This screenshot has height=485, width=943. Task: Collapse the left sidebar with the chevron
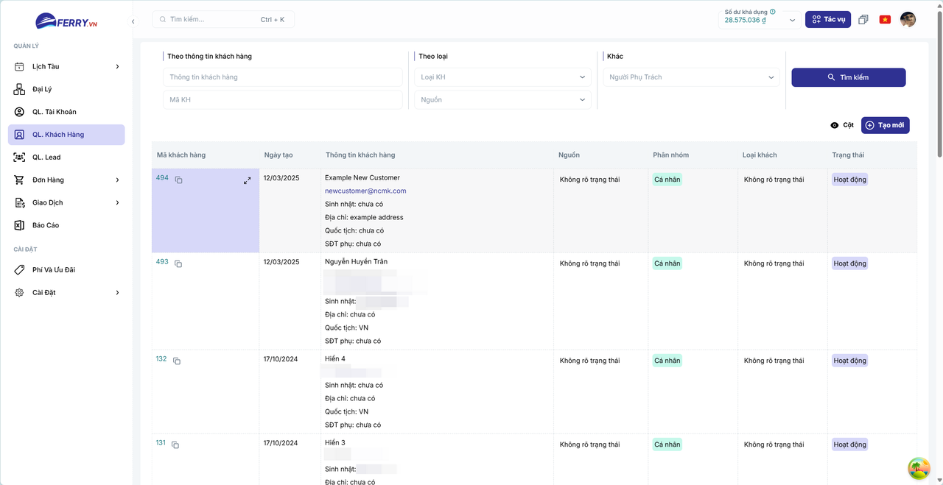tap(133, 21)
